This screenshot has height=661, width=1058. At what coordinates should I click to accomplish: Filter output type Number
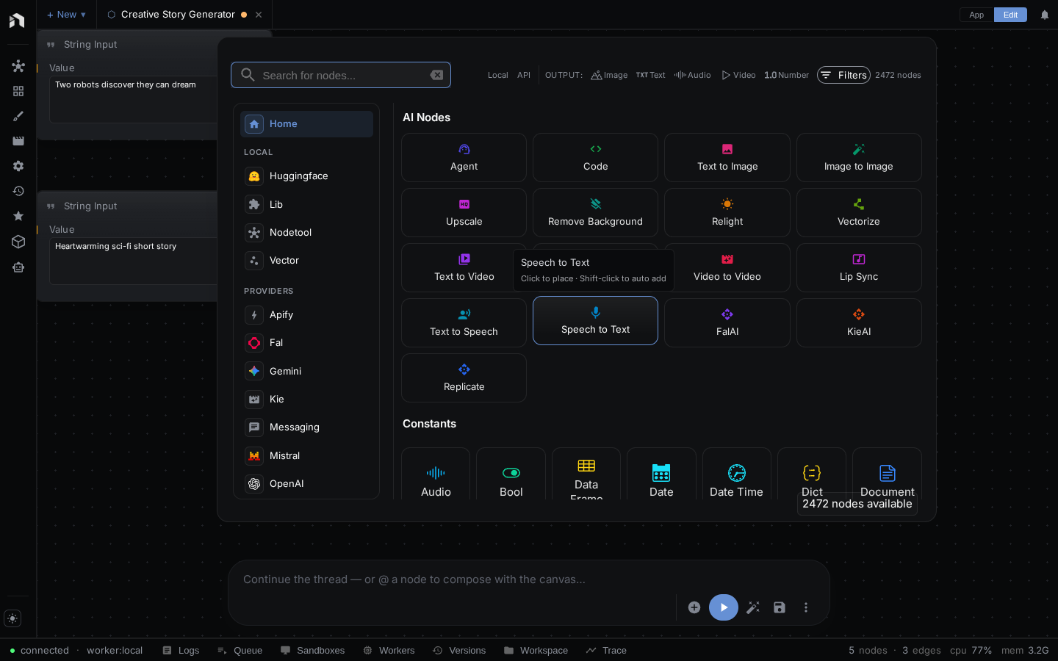coord(786,75)
